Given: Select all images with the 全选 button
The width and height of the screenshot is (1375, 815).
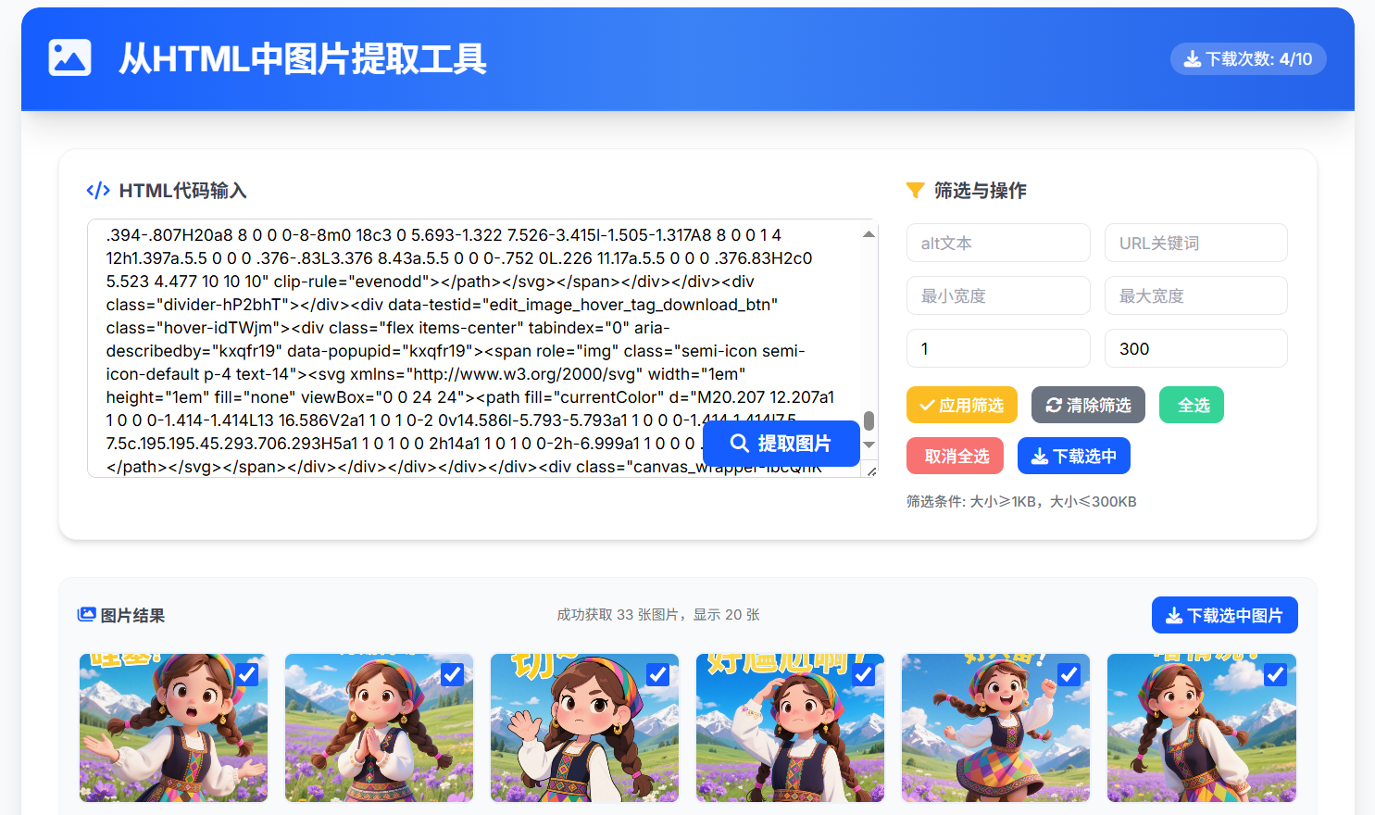Looking at the screenshot, I should [1191, 404].
